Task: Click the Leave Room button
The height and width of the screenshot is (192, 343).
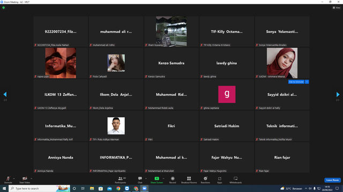Action: tap(332, 180)
